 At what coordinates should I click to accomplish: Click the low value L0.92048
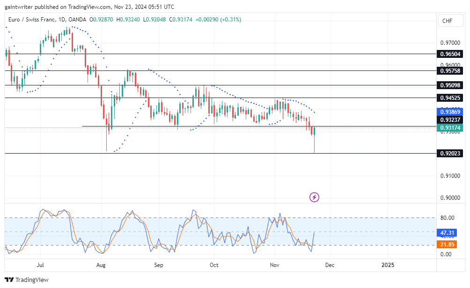coord(154,20)
